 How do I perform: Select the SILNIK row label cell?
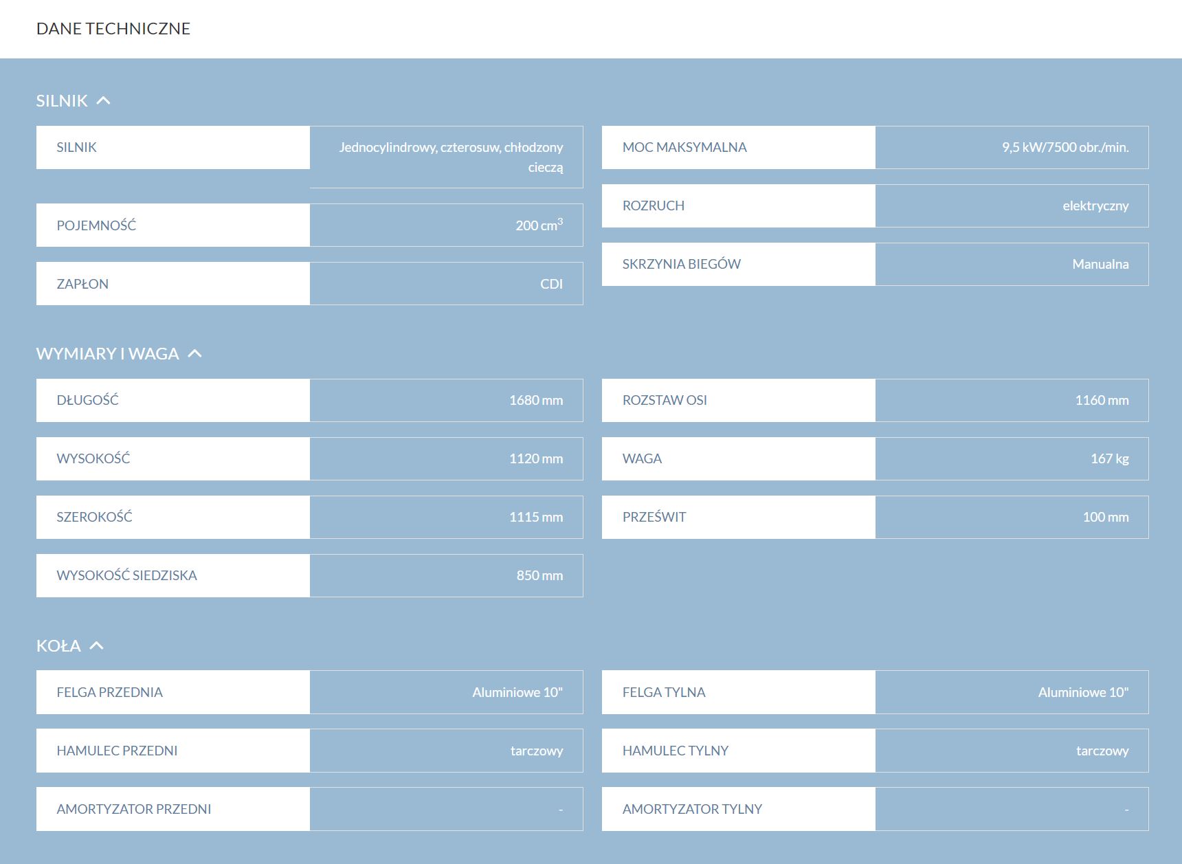[x=173, y=147]
